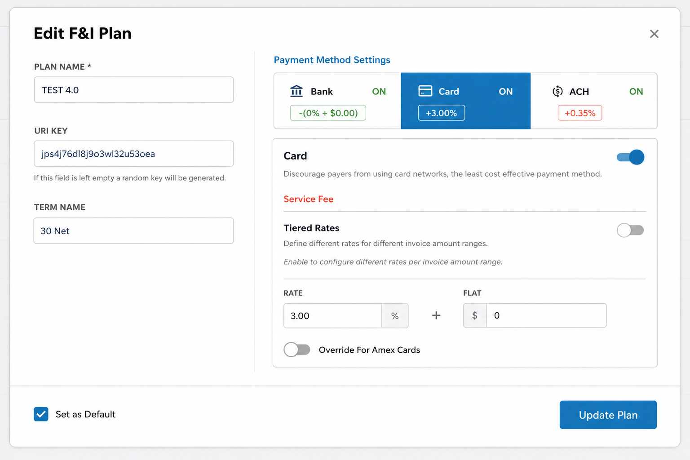This screenshot has height=460, width=690.
Task: Click the Payment Method Settings heading
Action: [332, 60]
